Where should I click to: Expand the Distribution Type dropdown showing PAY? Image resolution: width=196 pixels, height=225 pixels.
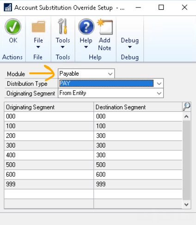click(x=159, y=84)
